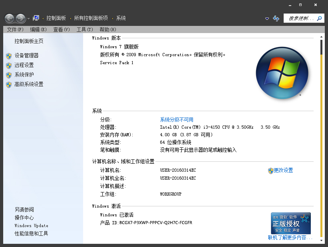Click the refresh icon beside the address bar
Viewport: 328px width, 247px height.
pyautogui.click(x=276, y=18)
